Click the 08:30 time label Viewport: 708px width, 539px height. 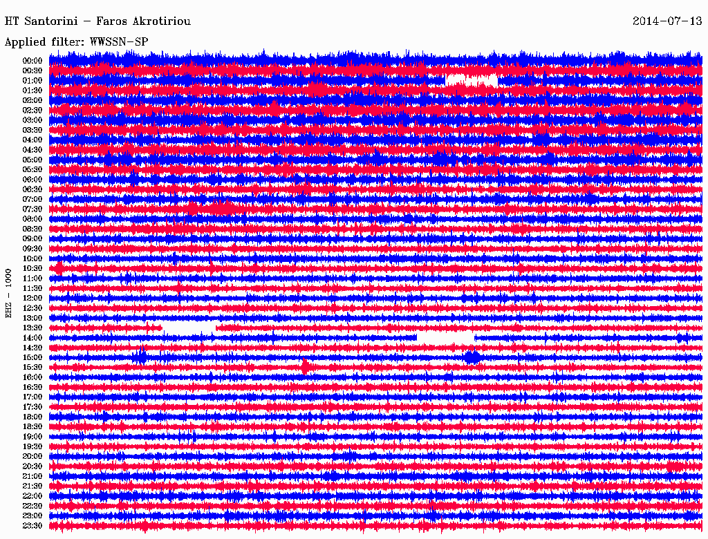coord(32,229)
